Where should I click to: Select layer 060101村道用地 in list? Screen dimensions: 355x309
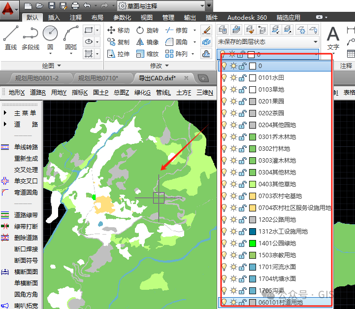275,302
